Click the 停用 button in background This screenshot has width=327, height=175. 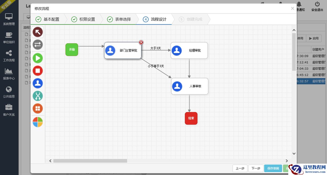click(x=301, y=38)
